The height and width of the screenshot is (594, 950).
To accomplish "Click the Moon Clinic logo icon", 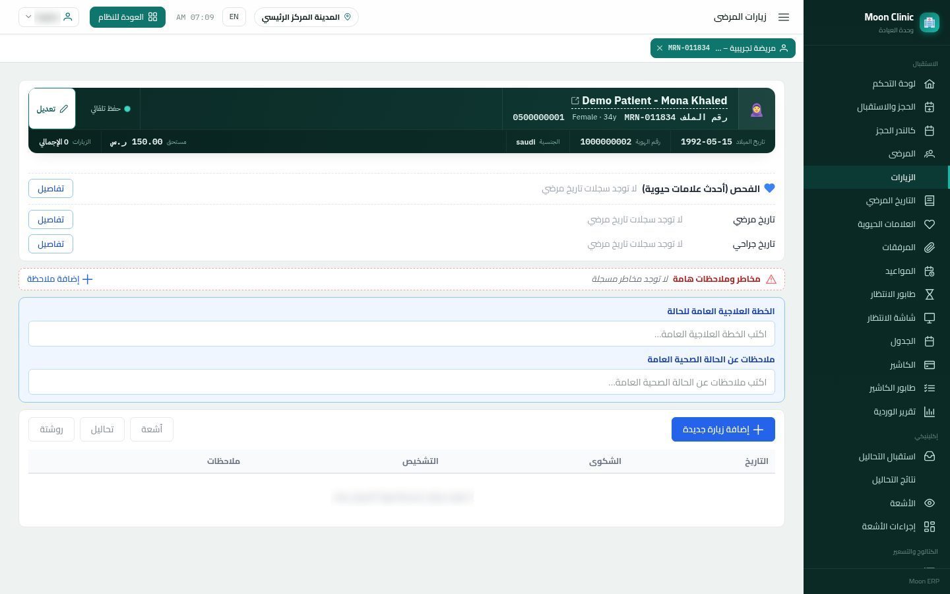I will click(930, 22).
